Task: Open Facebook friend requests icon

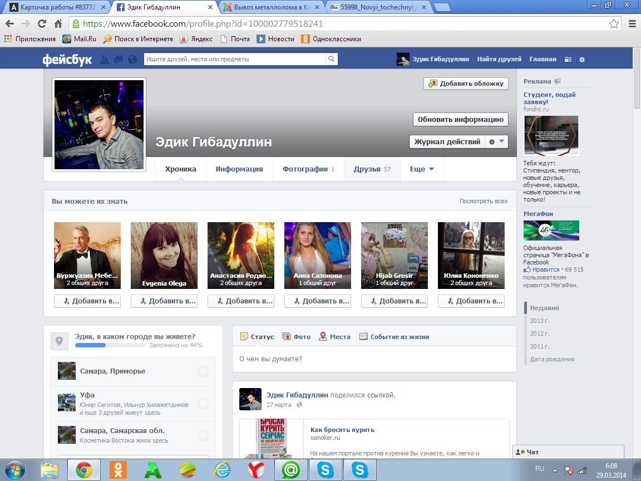Action: (x=105, y=60)
